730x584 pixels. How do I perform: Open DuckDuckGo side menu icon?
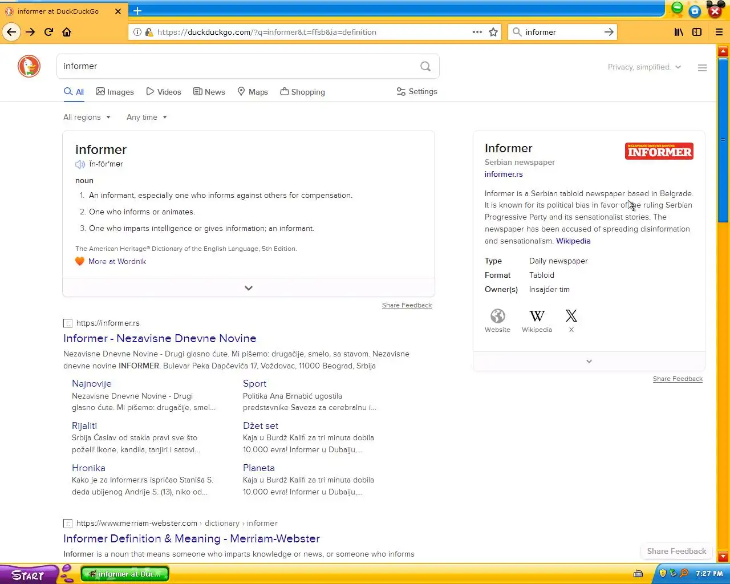702,67
